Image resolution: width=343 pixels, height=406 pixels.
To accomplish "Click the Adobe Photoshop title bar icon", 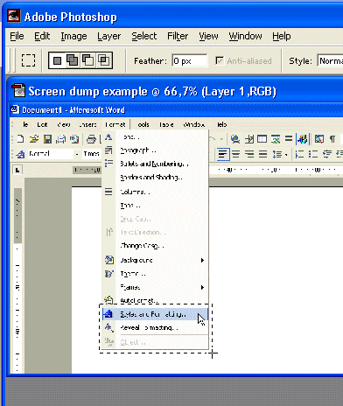I will point(14,17).
